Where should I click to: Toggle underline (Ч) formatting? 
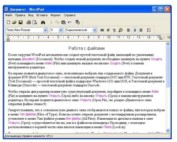[x=114, y=30]
